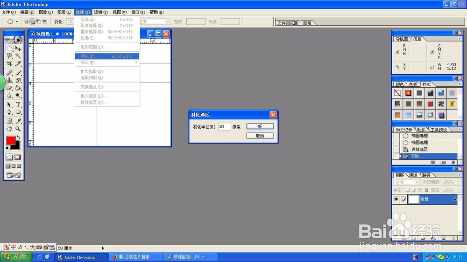Swap foreground and background colors

pyautogui.click(x=19, y=137)
